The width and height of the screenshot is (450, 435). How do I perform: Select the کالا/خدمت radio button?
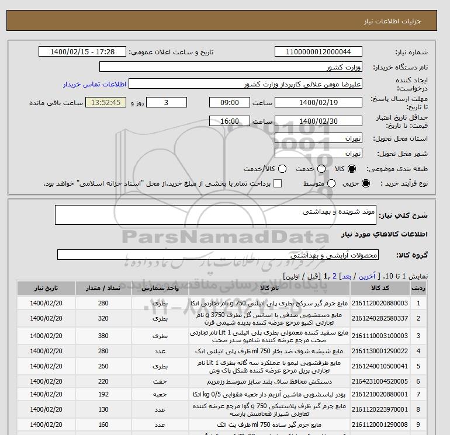[282, 169]
